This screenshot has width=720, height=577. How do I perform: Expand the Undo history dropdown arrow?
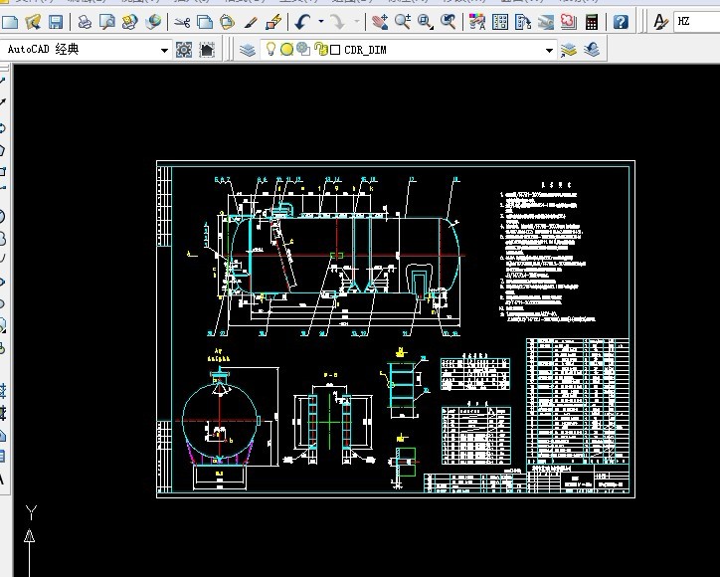pyautogui.click(x=321, y=21)
